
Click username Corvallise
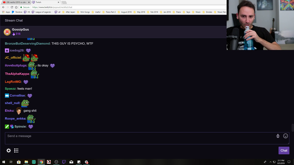click(x=17, y=96)
